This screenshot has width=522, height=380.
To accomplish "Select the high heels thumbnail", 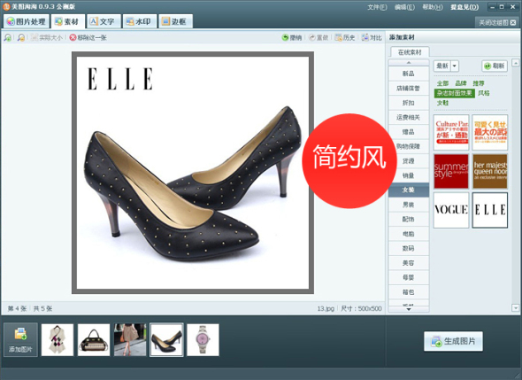I will pyautogui.click(x=166, y=339).
